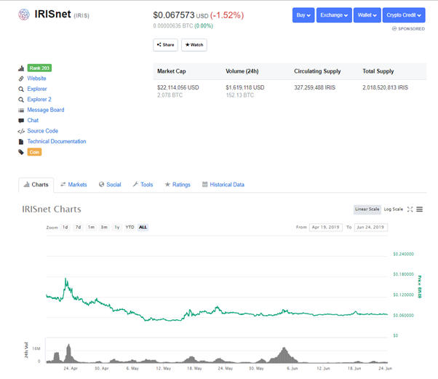438x379 pixels.
Task: Click the link icon beside Website
Action: tap(21, 79)
